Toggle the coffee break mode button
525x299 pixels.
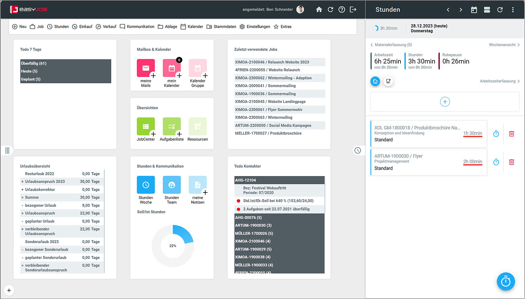point(388,81)
